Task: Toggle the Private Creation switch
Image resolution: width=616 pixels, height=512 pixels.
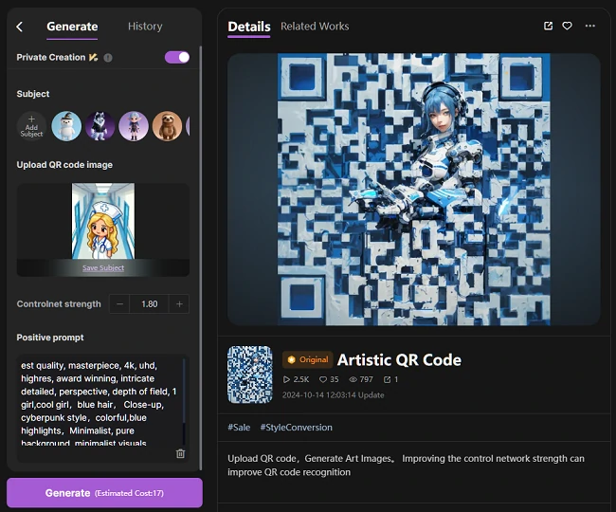Action: [177, 58]
